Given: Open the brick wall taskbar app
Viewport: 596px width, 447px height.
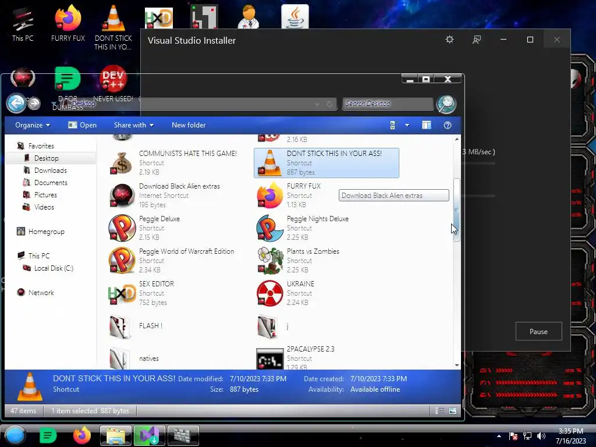Looking at the screenshot, I should tap(183, 435).
